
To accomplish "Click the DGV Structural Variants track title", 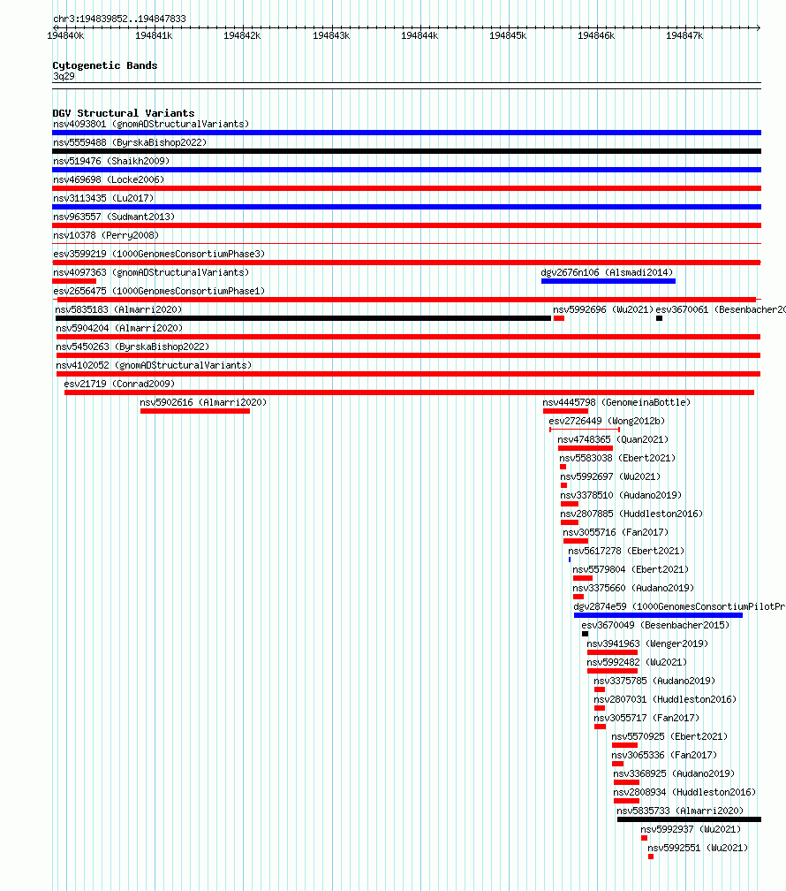I will tap(124, 113).
